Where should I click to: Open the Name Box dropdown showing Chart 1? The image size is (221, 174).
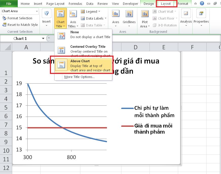coord(42,38)
